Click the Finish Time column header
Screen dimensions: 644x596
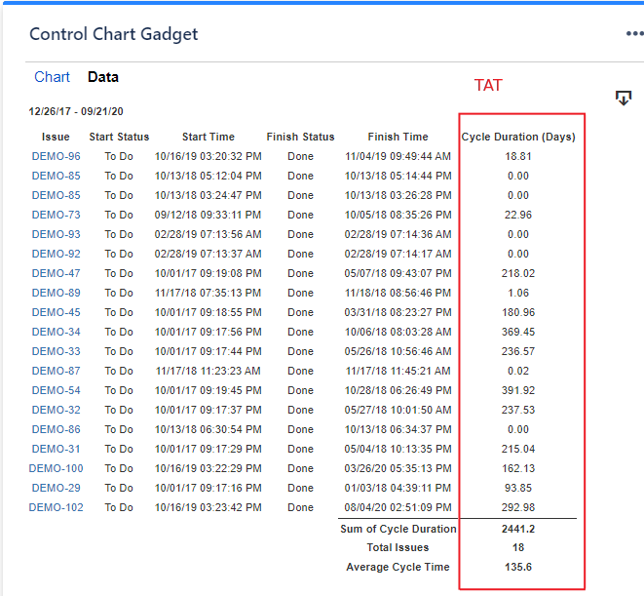(x=398, y=137)
